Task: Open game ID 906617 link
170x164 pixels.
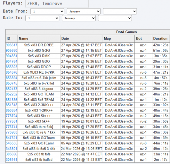Action: [x=12, y=45]
